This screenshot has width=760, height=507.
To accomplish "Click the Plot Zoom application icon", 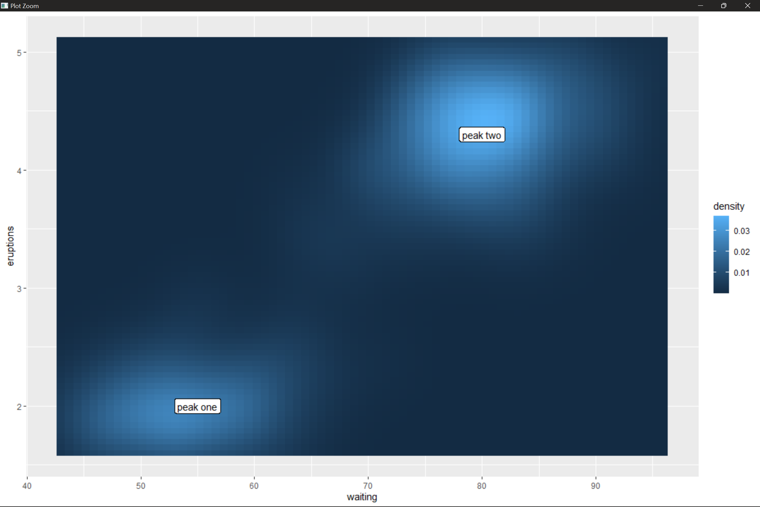I will pos(5,5).
